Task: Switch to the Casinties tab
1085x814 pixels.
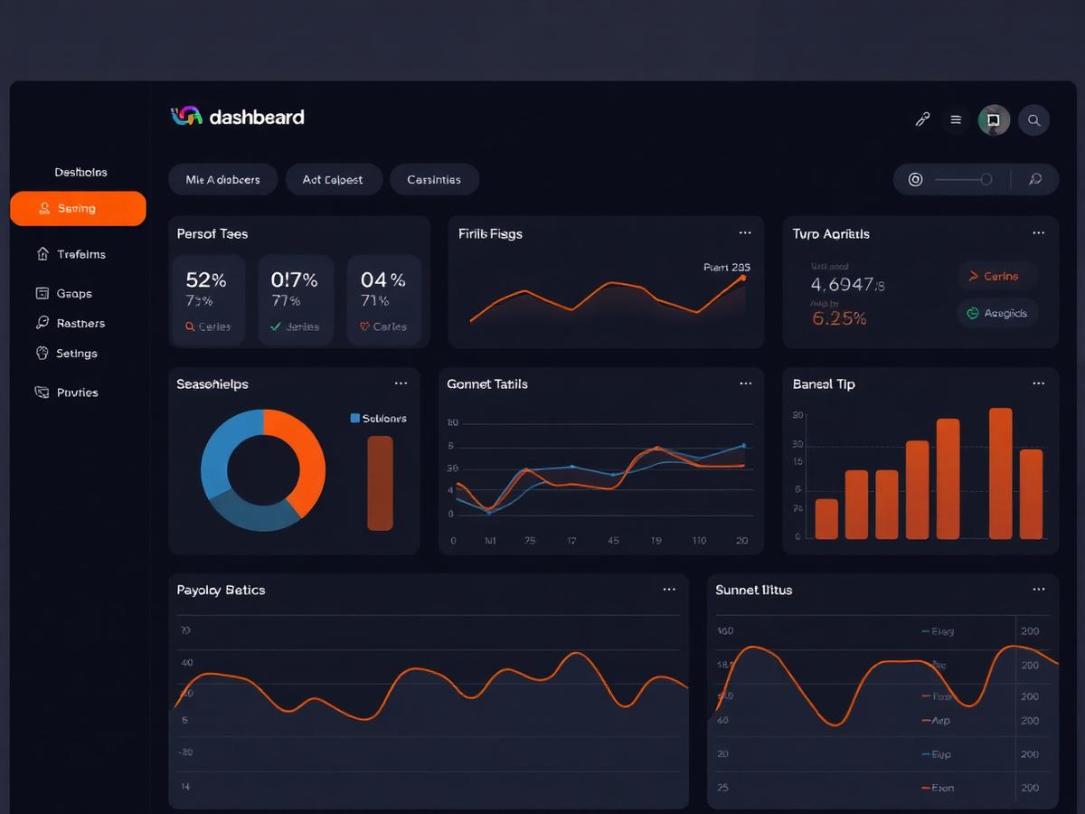Action: pyautogui.click(x=434, y=179)
